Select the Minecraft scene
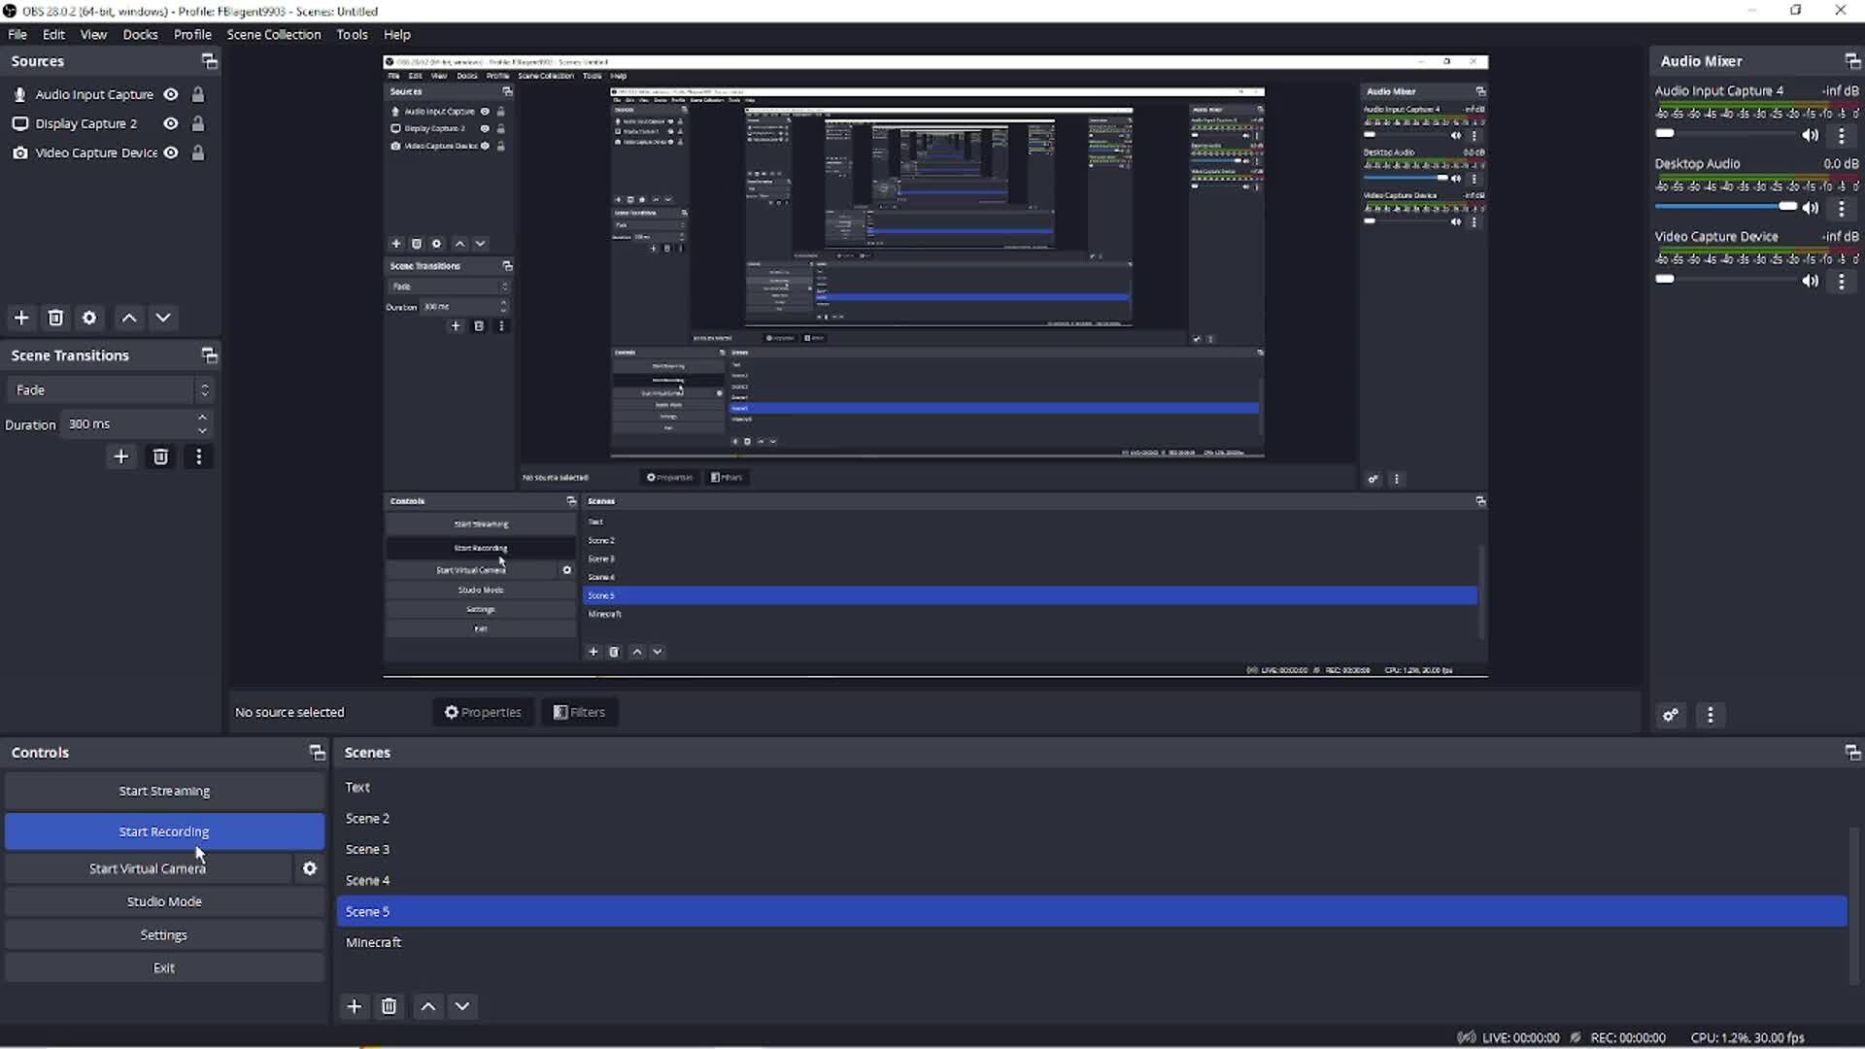This screenshot has height=1049, width=1865. [x=1092, y=942]
